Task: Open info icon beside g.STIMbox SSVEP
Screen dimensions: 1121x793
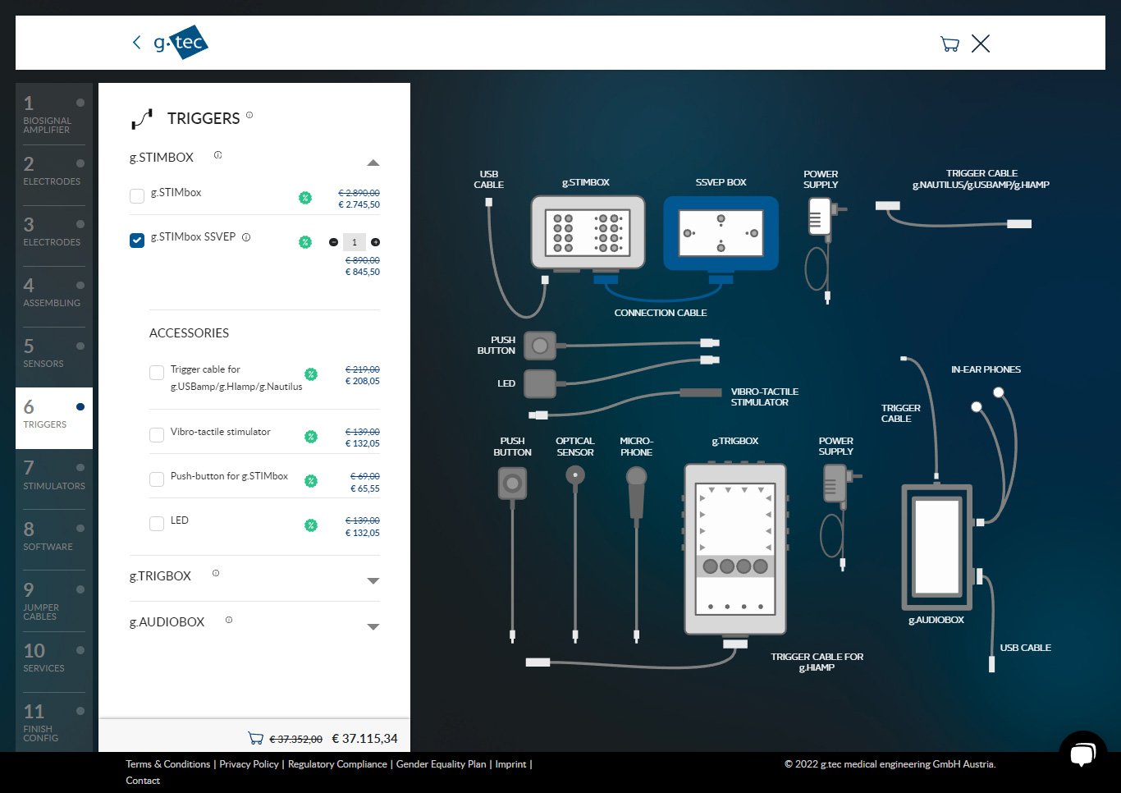Action: coord(246,237)
